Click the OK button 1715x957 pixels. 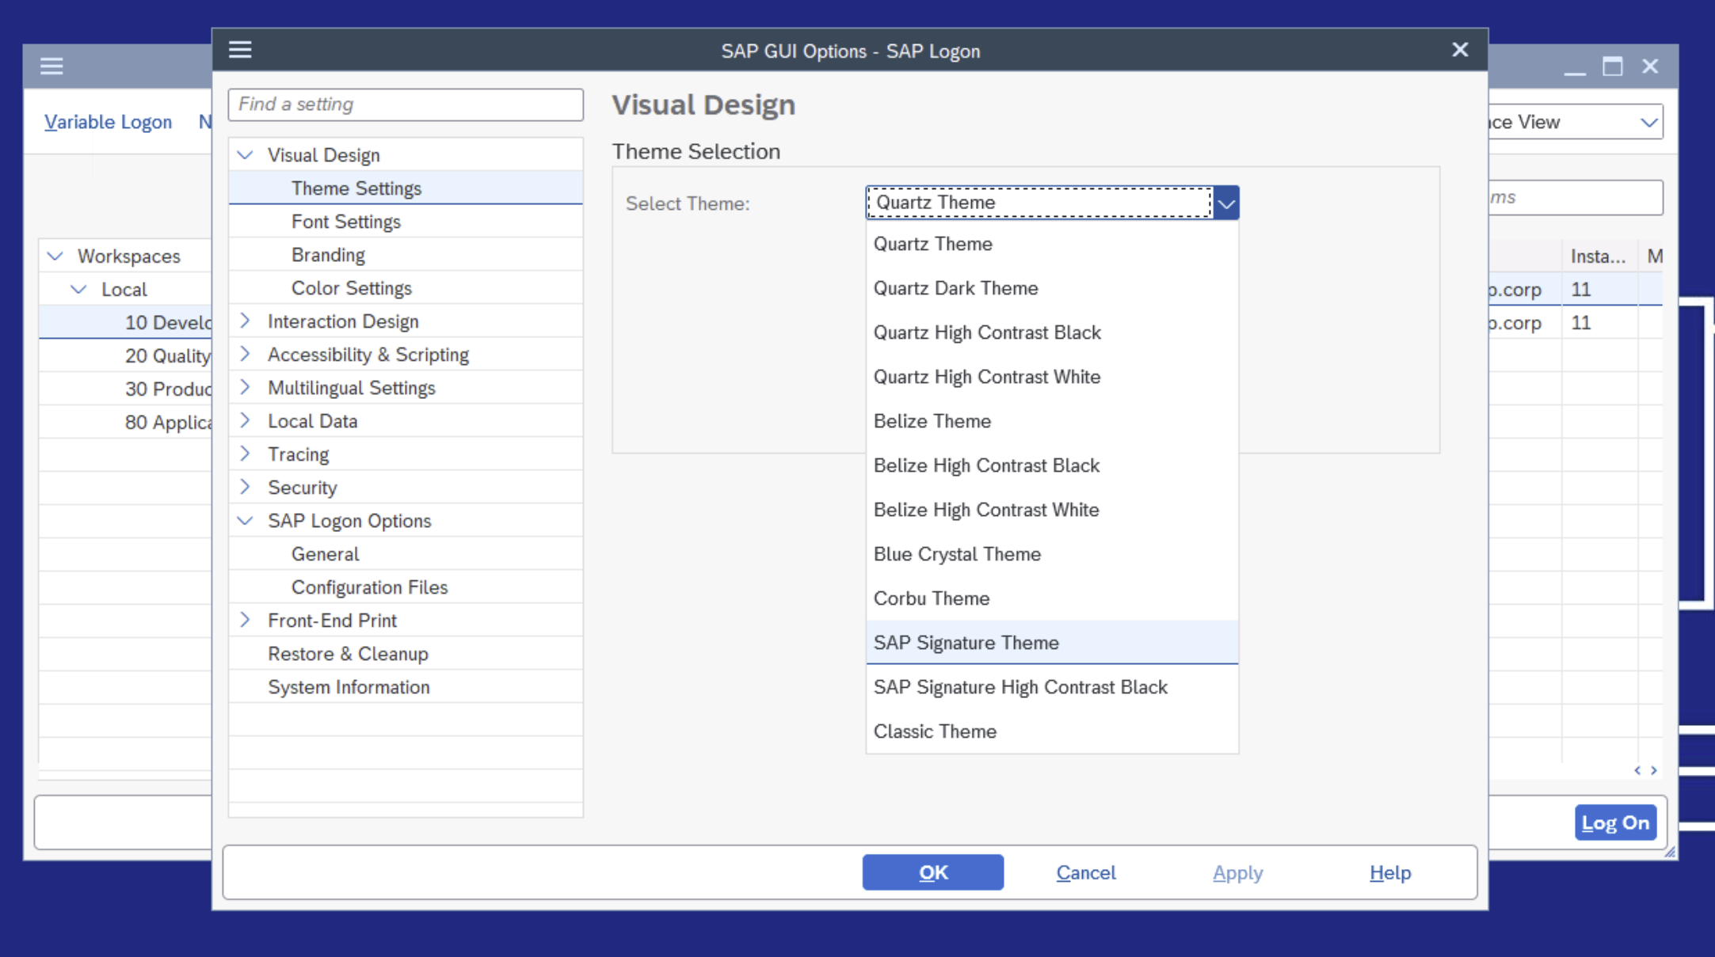point(933,872)
